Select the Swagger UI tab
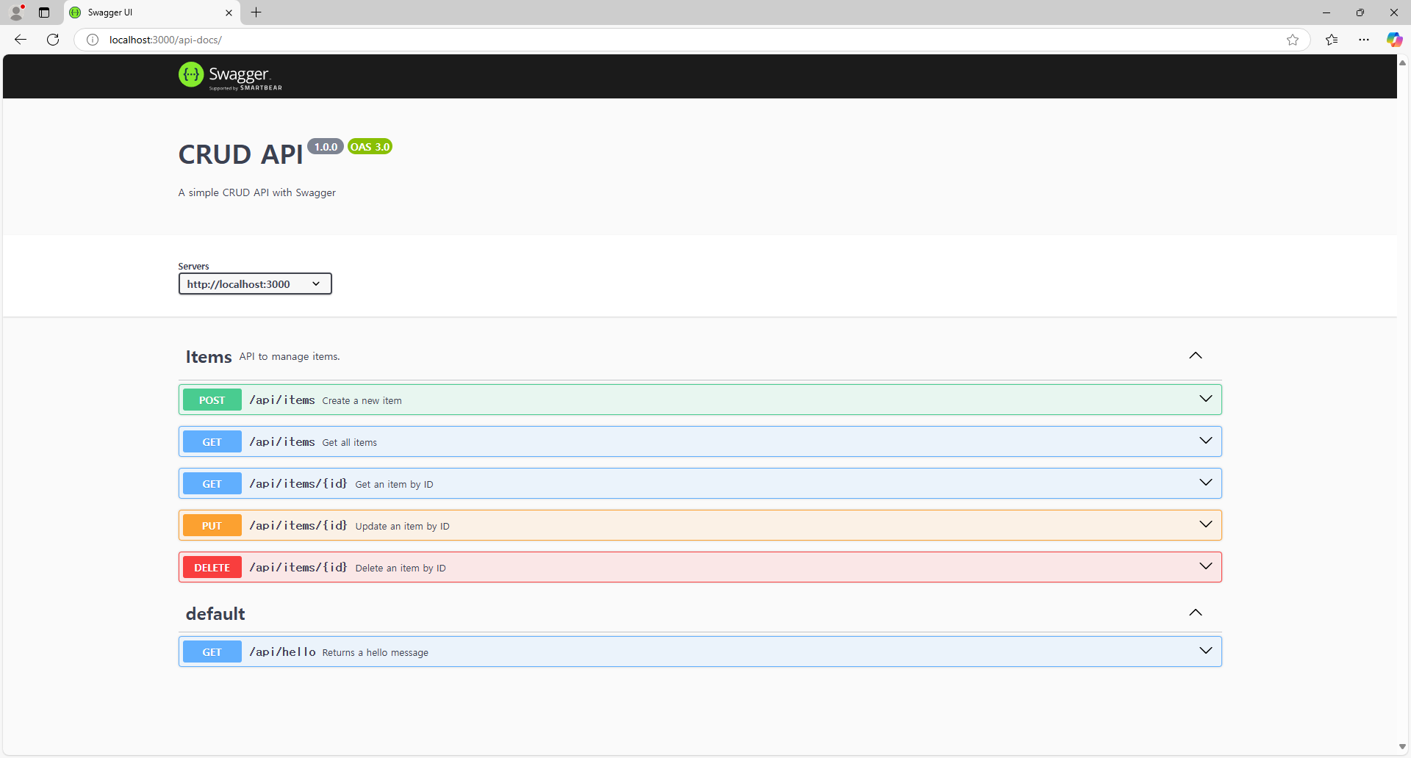 [152, 12]
